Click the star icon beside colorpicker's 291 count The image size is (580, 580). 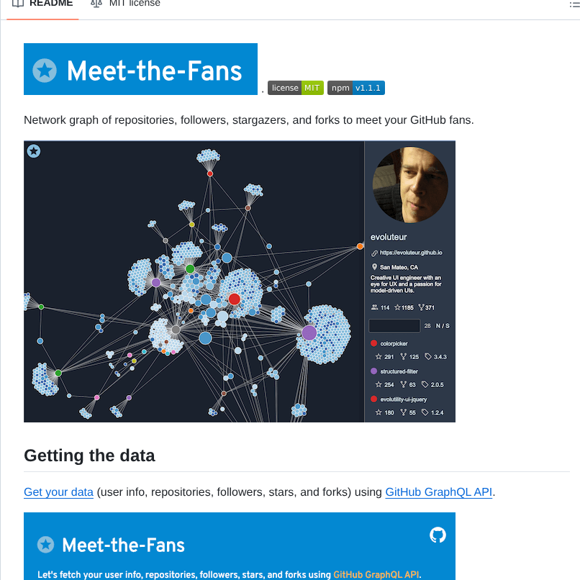pyautogui.click(x=377, y=356)
